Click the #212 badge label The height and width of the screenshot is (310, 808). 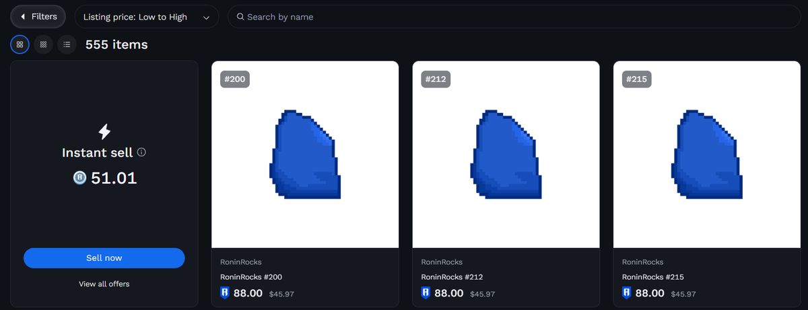point(436,79)
